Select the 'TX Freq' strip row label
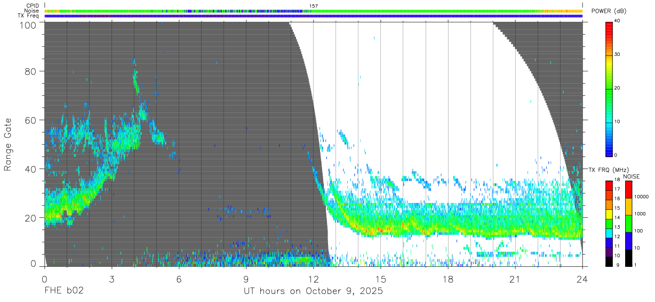 point(28,16)
